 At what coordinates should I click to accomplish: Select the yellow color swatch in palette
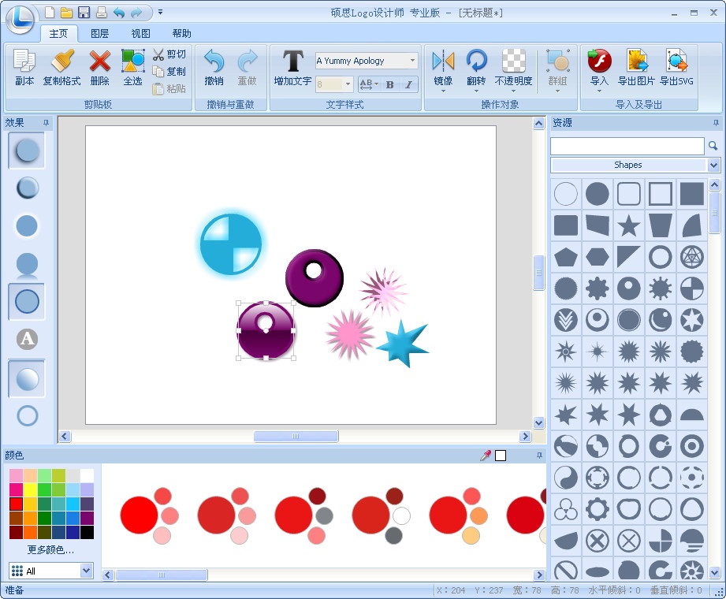point(30,490)
